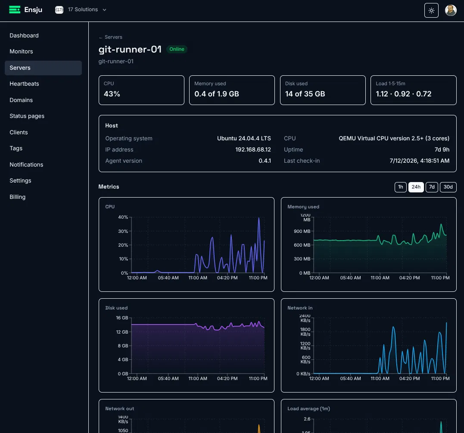464x433 pixels.
Task: Return via the Servers back link
Action: [110, 37]
